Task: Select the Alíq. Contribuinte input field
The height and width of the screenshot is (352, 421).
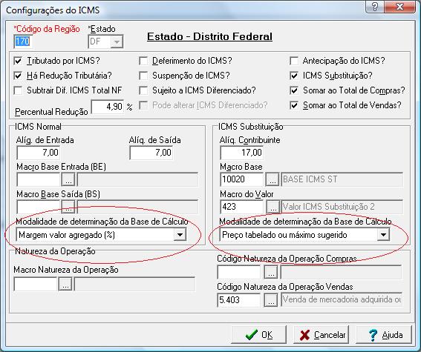Action: tap(241, 153)
